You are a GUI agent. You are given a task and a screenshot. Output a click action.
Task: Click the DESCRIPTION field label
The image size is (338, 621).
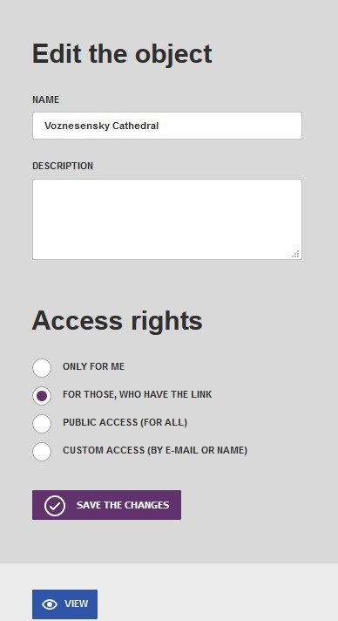63,166
